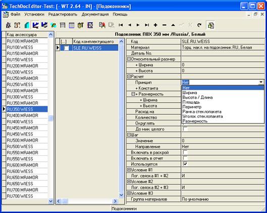The image size is (267, 213).
Task: Select Периметр in the dropdown list
Action: pyautogui.click(x=192, y=107)
